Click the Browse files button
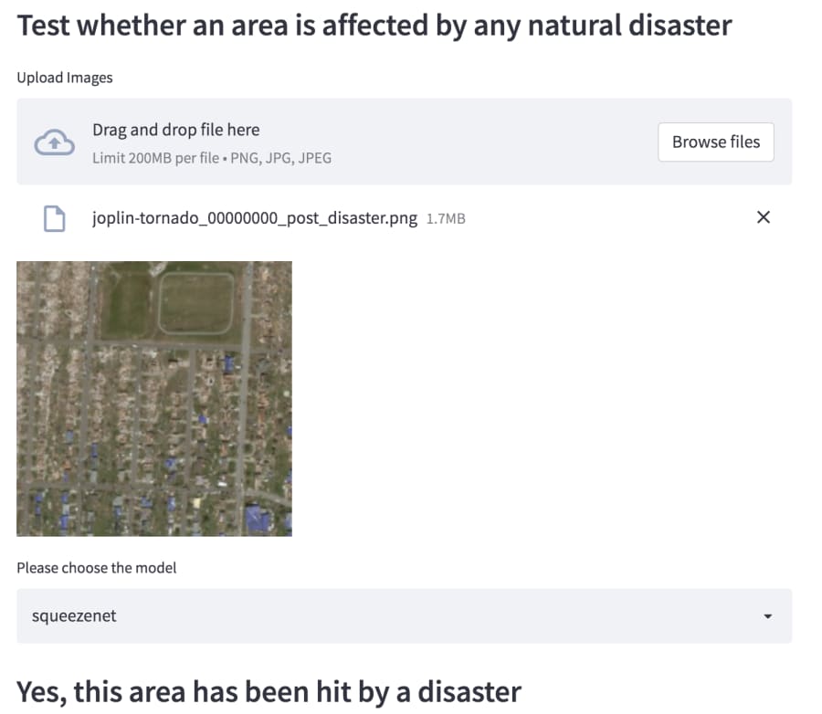 pos(715,142)
